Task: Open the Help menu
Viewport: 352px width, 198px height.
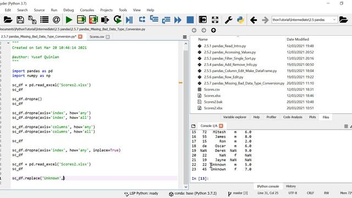Action: (150, 10)
